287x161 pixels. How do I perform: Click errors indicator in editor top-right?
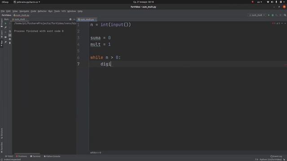click(x=276, y=23)
